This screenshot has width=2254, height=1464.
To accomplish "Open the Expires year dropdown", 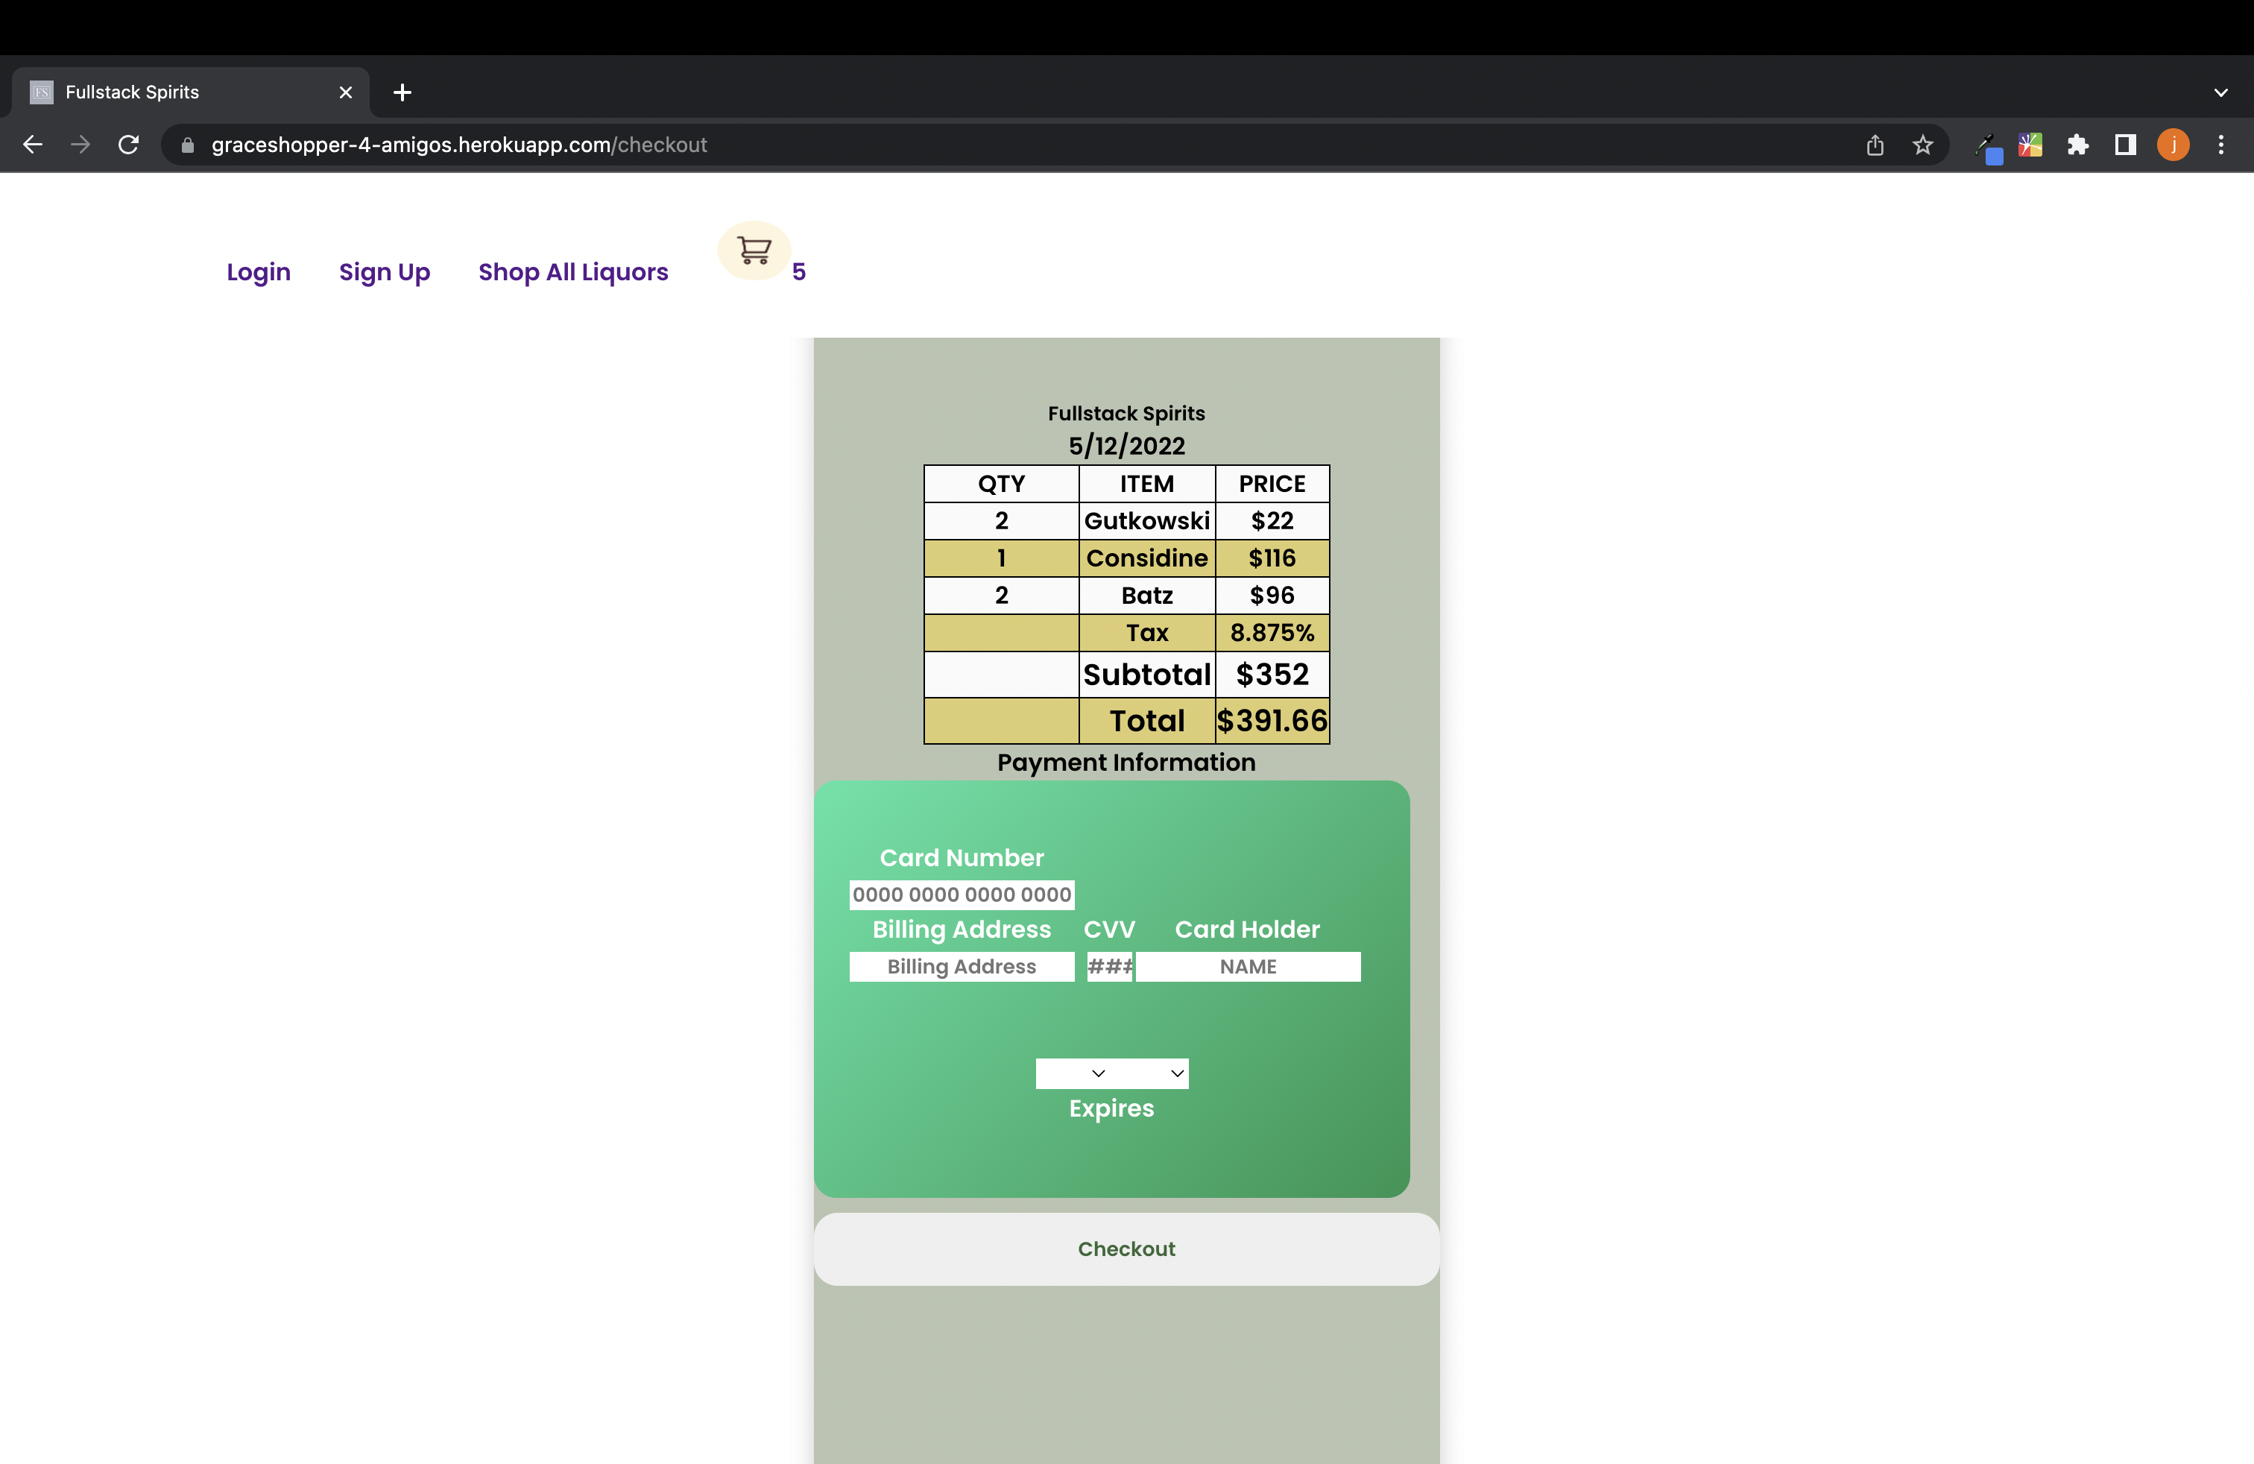I will point(1151,1073).
